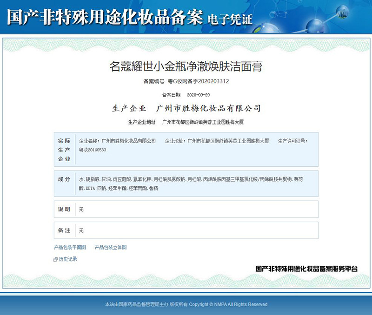
Task: Open the 产品包装立体图 link
Action: (111, 247)
